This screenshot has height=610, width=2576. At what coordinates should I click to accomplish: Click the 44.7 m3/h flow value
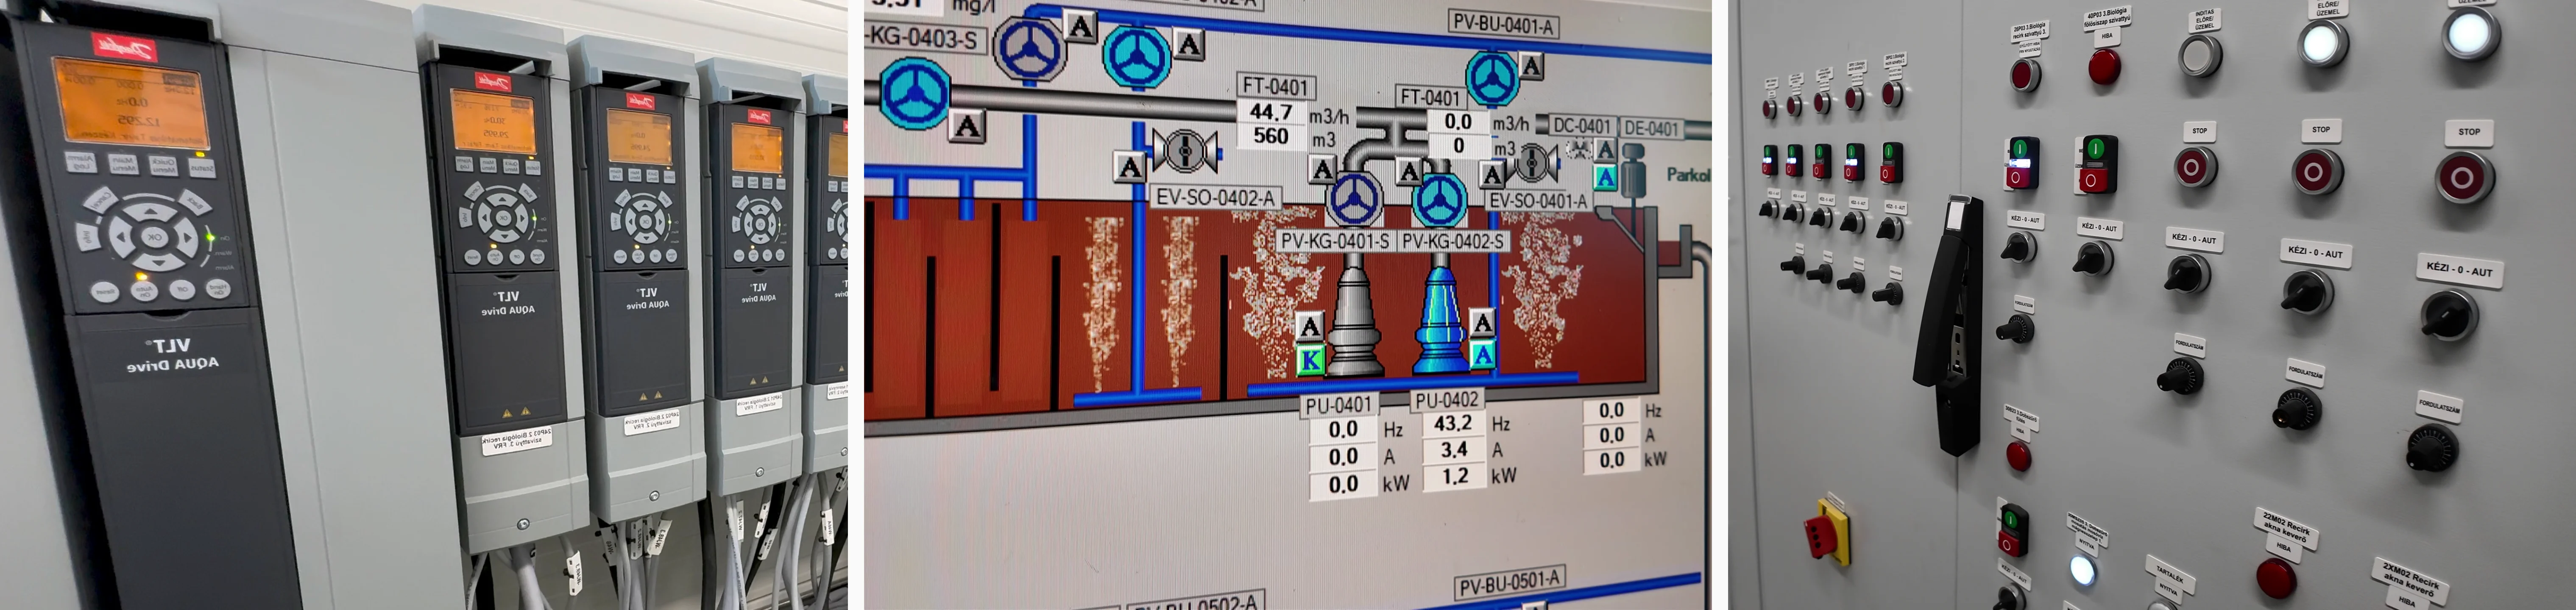pyautogui.click(x=1271, y=112)
